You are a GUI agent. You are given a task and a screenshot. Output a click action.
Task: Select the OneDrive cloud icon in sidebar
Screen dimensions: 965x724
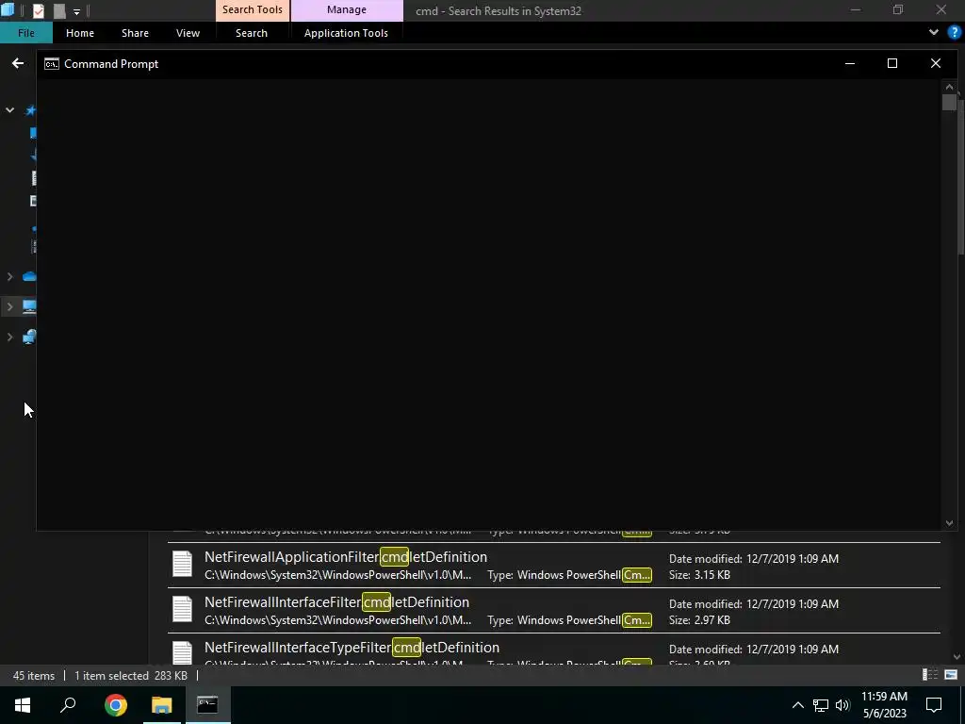point(29,276)
